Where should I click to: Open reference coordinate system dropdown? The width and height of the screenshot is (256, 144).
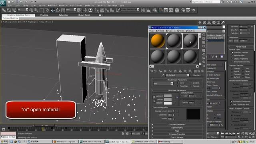tap(75, 10)
